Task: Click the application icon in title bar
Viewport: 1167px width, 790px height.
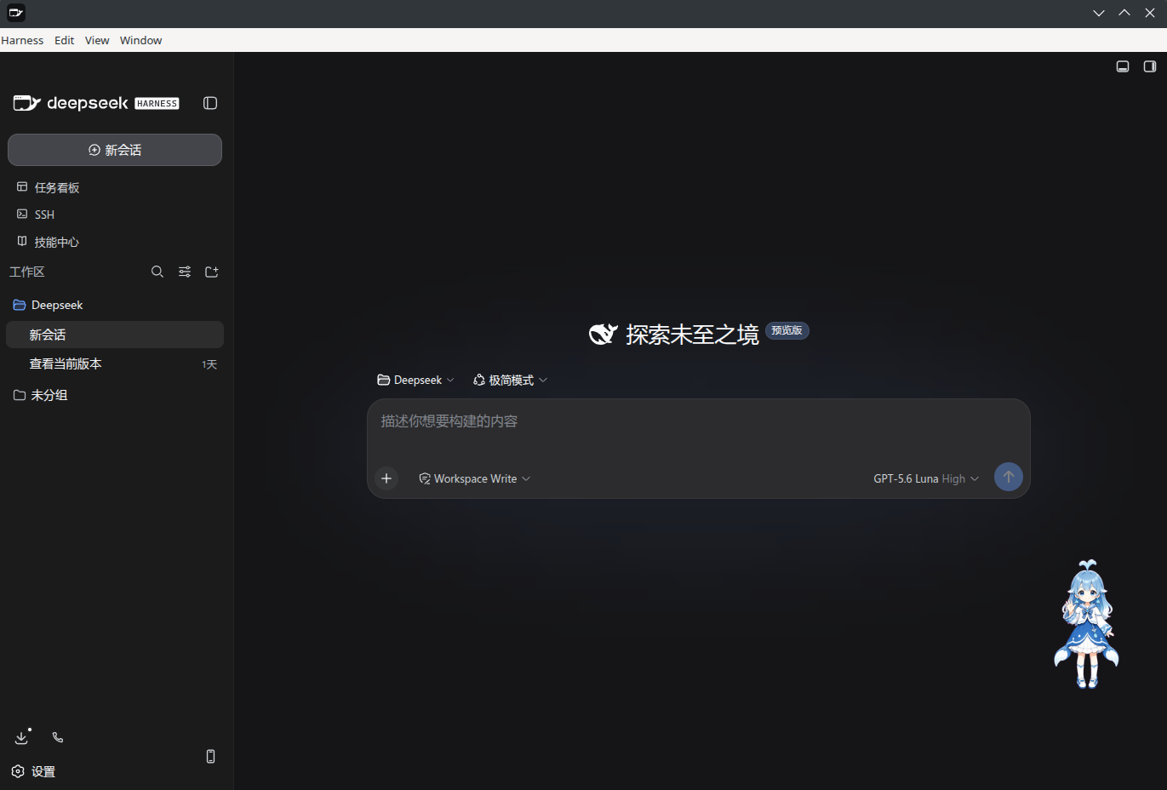Action: tap(15, 13)
